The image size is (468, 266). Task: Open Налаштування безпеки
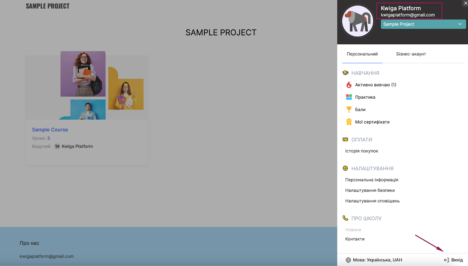370,190
